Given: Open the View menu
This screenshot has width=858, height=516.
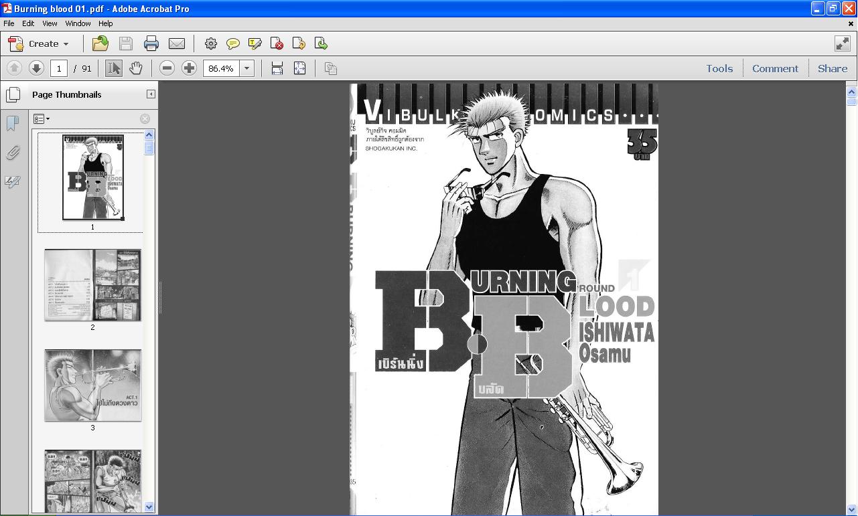Looking at the screenshot, I should pos(50,23).
